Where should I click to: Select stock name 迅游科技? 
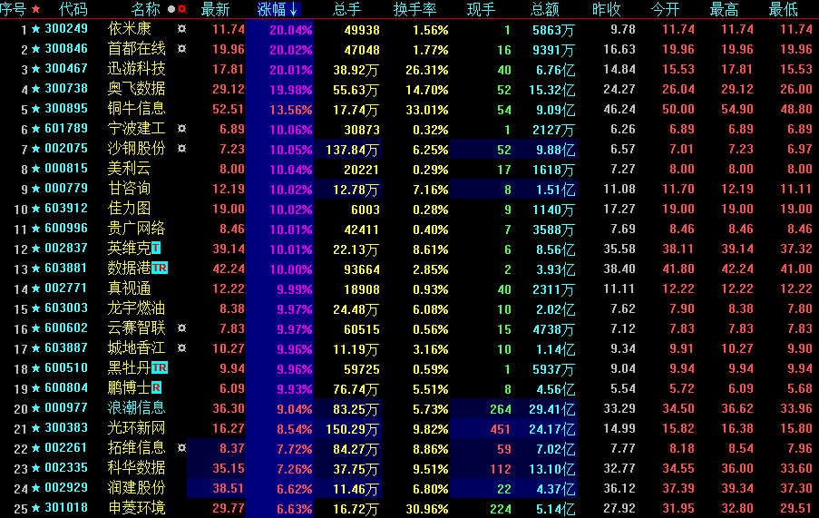136,69
